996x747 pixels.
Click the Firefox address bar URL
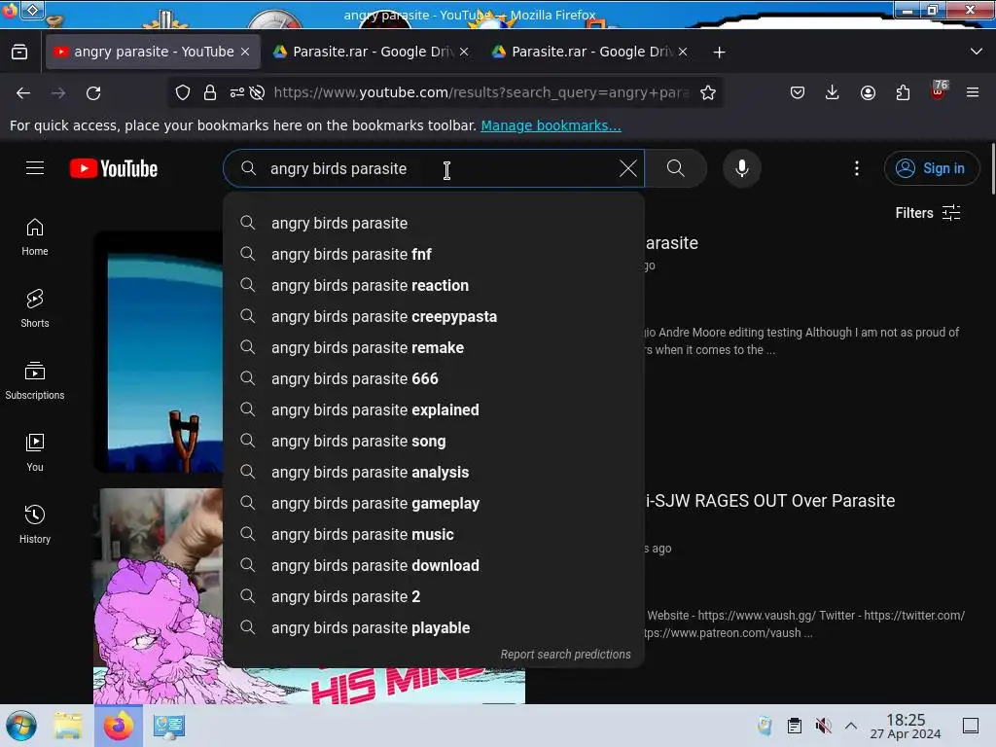pos(481,92)
